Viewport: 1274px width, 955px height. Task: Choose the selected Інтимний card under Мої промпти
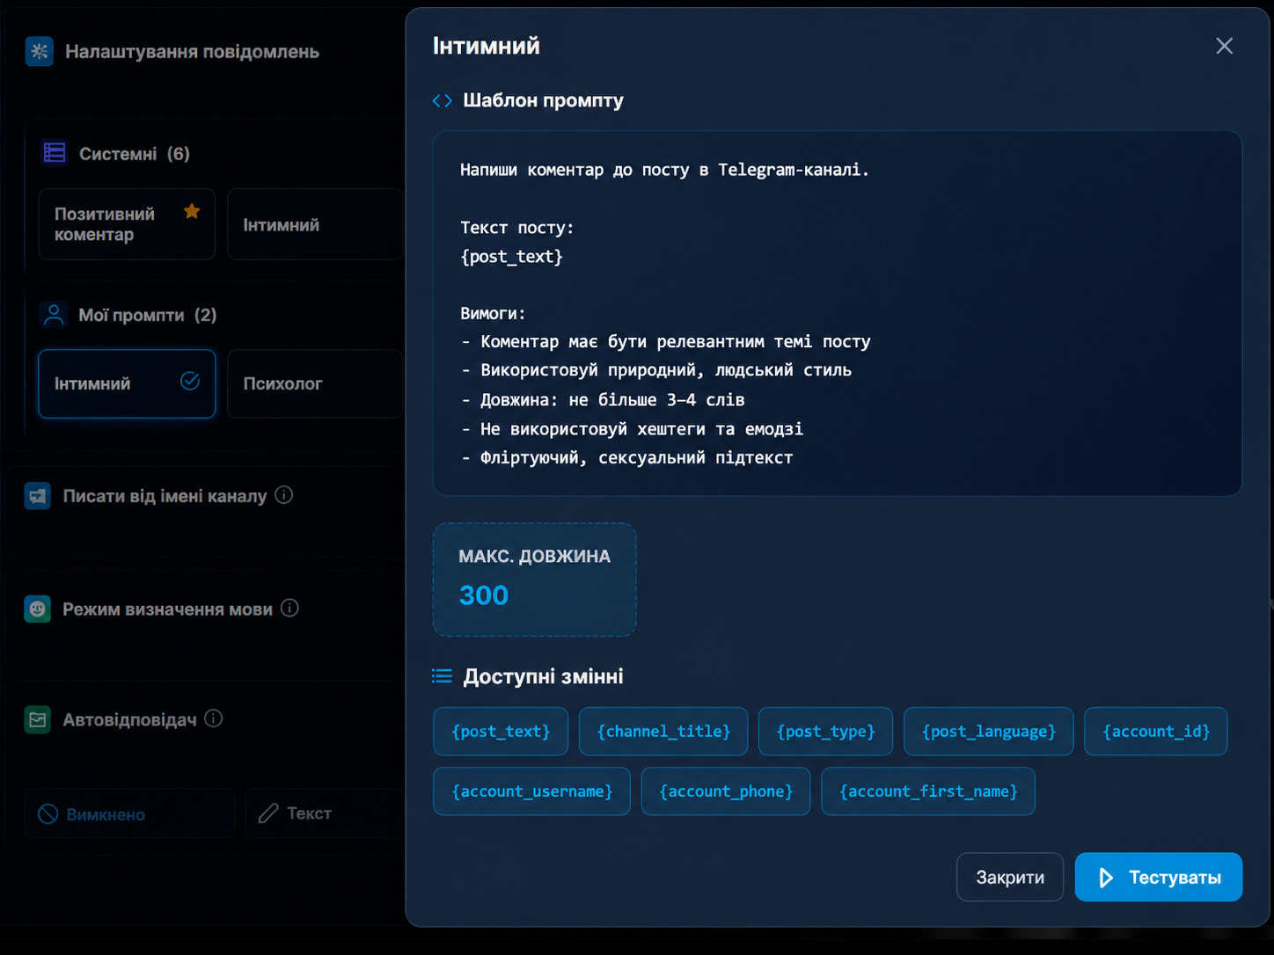[127, 383]
